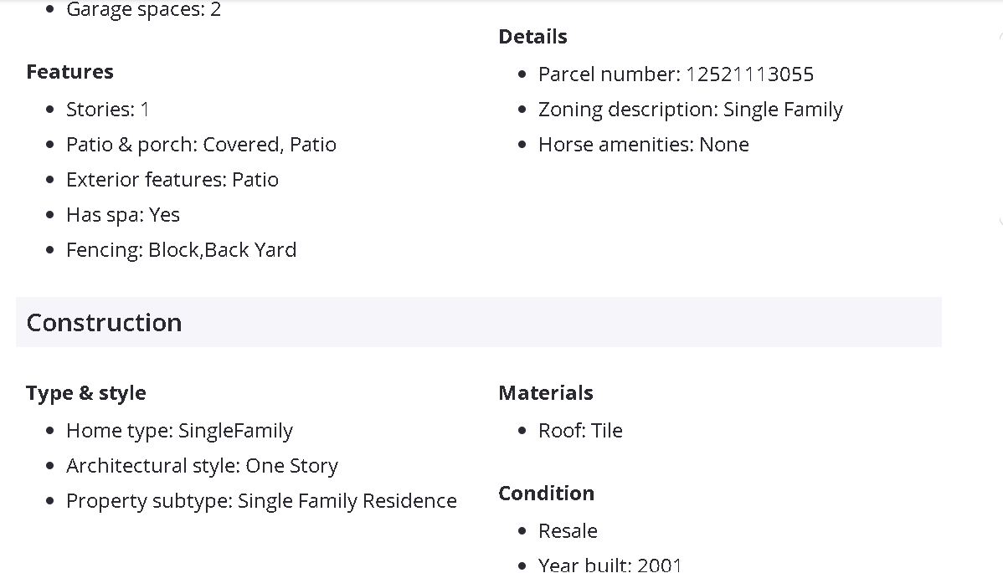Click the Zoning description: Single Family item
The height and width of the screenshot is (573, 1003).
click(x=690, y=110)
